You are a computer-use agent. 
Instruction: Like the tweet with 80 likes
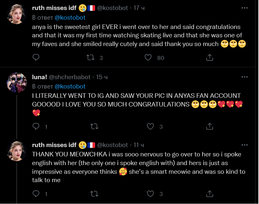[148, 58]
